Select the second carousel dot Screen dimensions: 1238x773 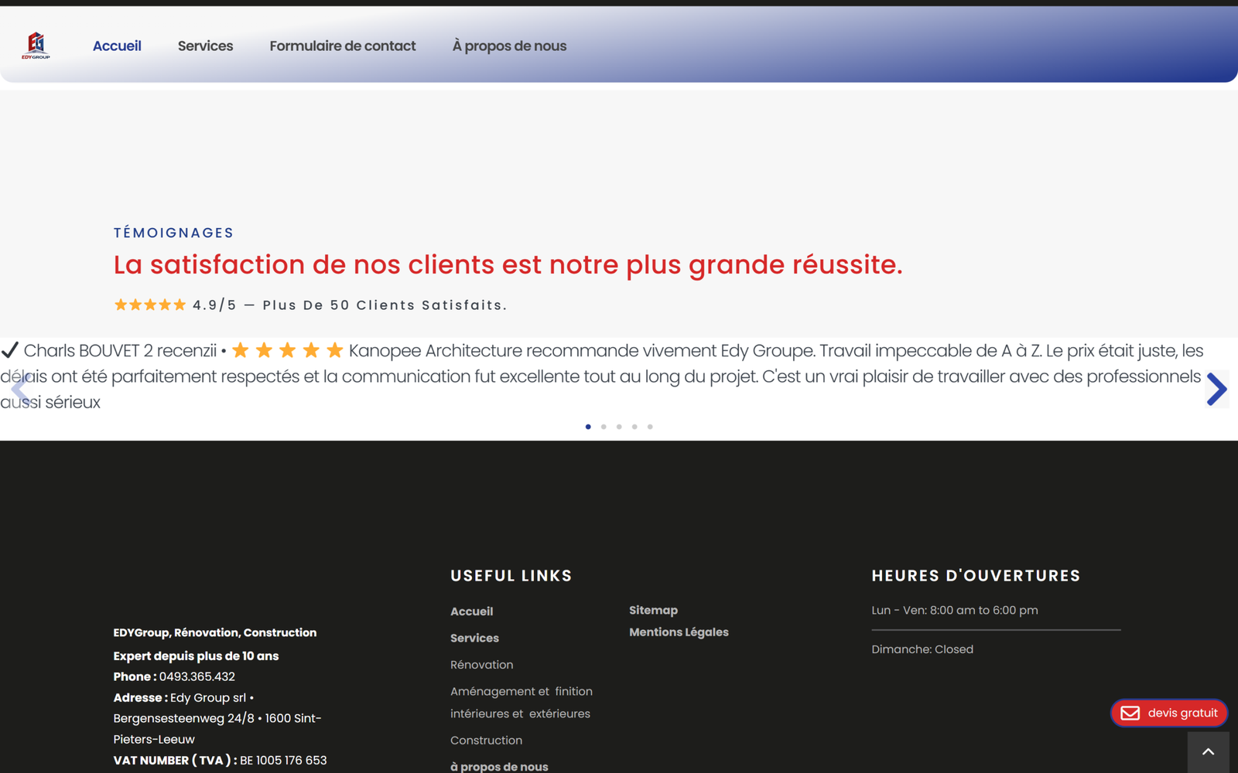[604, 426]
